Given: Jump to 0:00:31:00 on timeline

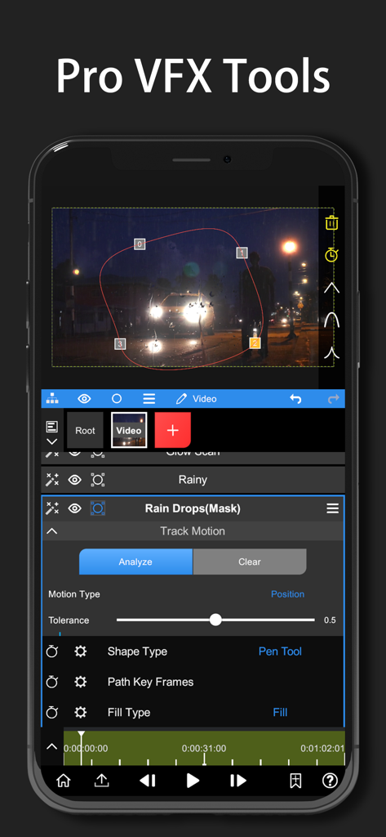Looking at the screenshot, I should [204, 749].
